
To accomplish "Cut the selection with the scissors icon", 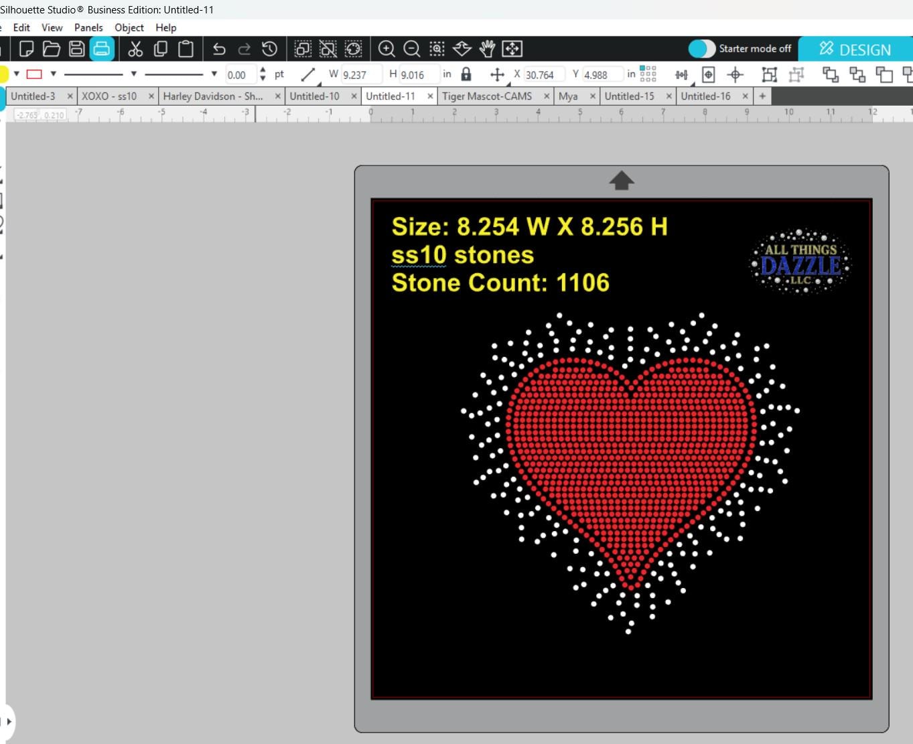I will point(135,49).
